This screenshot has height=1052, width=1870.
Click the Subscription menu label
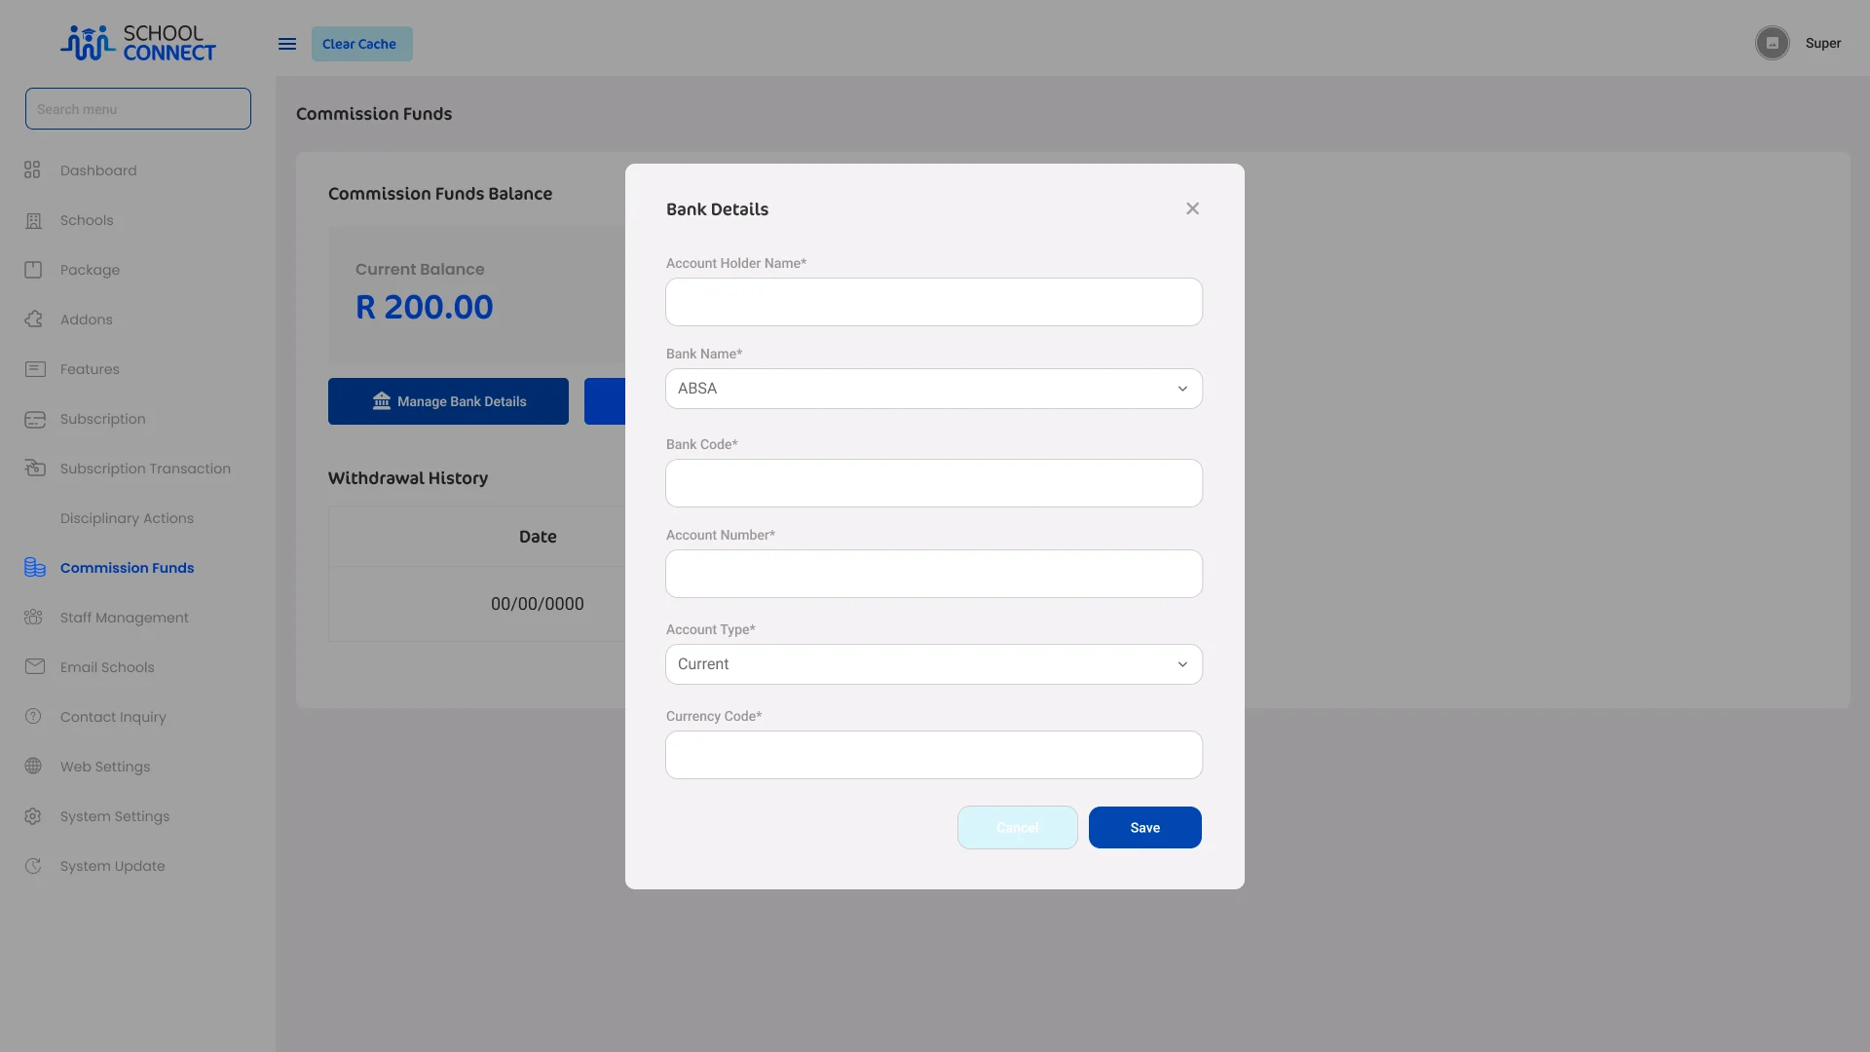point(103,419)
